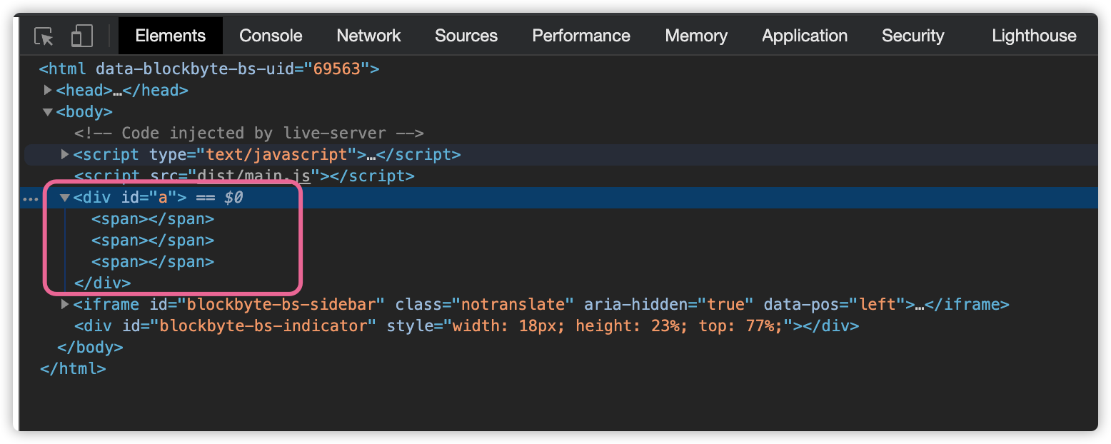The height and width of the screenshot is (444, 1111).
Task: Toggle the device toolbar icon
Action: [82, 36]
